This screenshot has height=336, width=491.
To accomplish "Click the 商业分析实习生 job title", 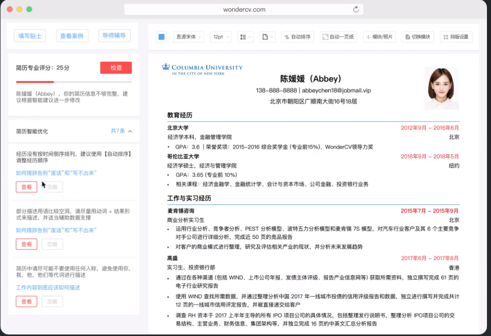I will pyautogui.click(x=185, y=220).
